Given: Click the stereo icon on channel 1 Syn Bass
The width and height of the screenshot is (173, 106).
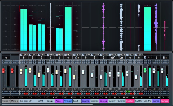Looking at the screenshot, I should (x=21, y=97).
